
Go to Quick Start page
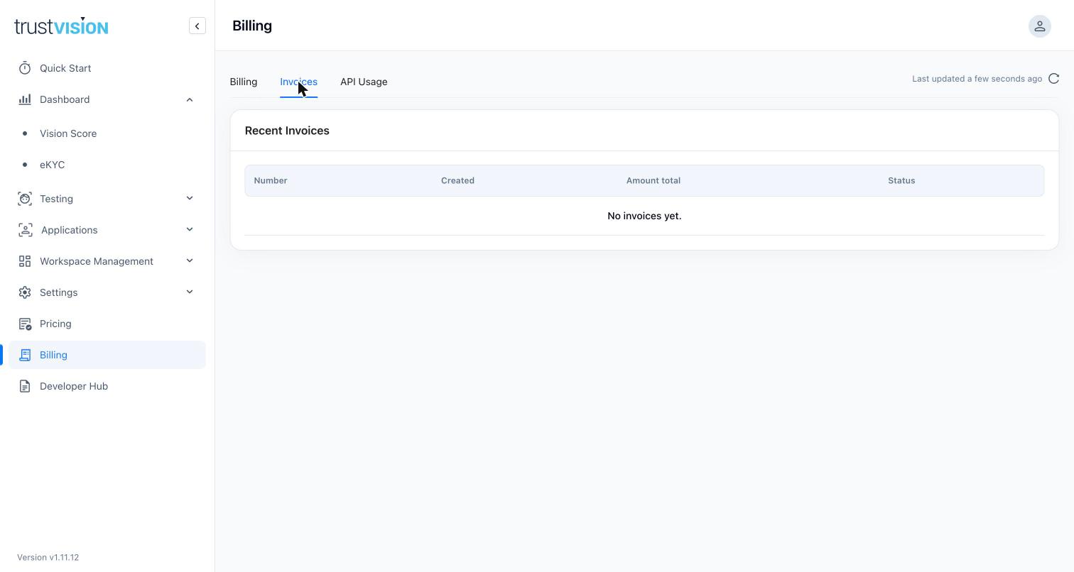107,68
